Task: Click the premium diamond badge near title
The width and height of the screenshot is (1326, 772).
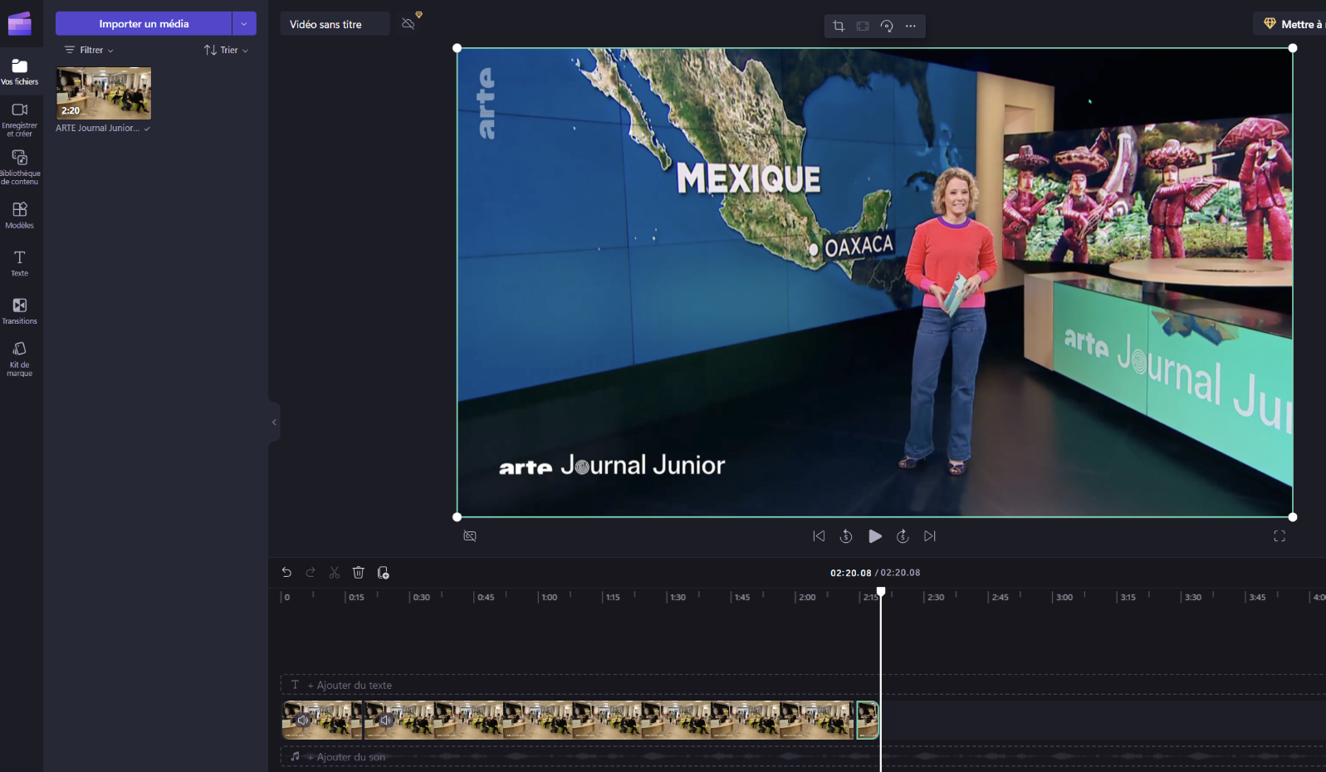Action: pos(419,15)
